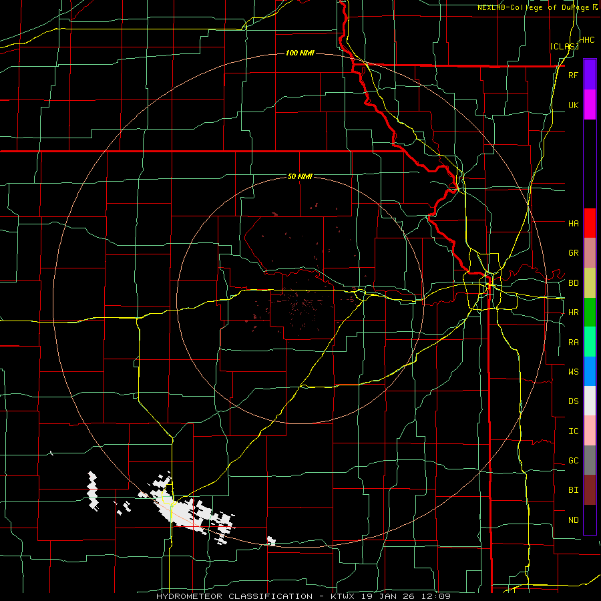The height and width of the screenshot is (601, 601).
Task: Click the 50 NMI range ring label
Action: tap(300, 176)
